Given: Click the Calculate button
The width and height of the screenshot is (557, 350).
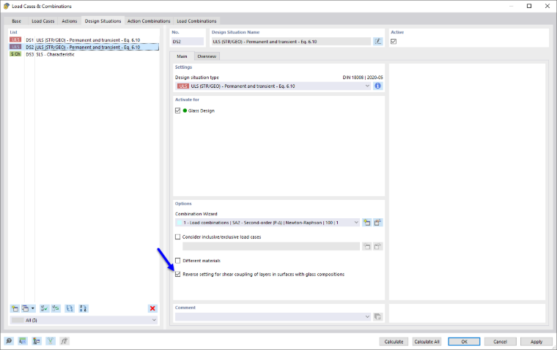Looking at the screenshot, I should [x=394, y=341].
